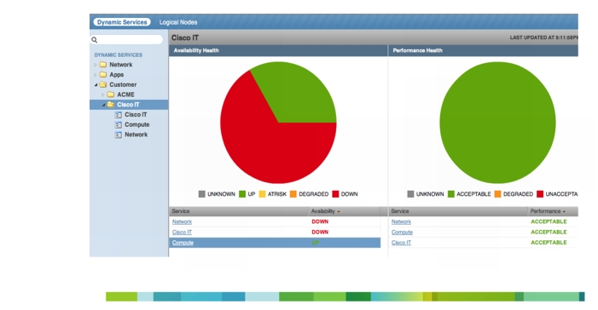Click the Service header in performance table
598x310 pixels.
[458, 211]
